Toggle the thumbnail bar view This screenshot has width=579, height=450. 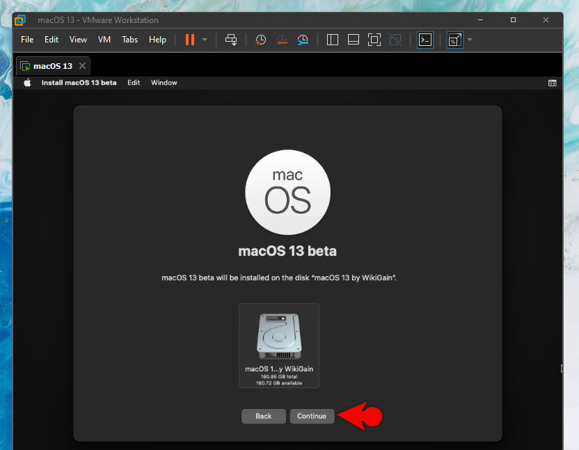(354, 40)
